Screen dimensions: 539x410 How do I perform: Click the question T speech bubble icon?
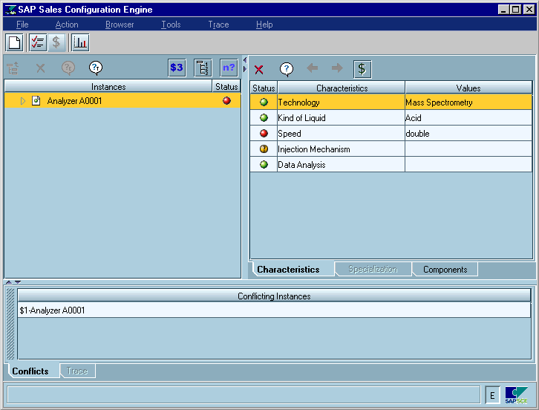[x=96, y=68]
